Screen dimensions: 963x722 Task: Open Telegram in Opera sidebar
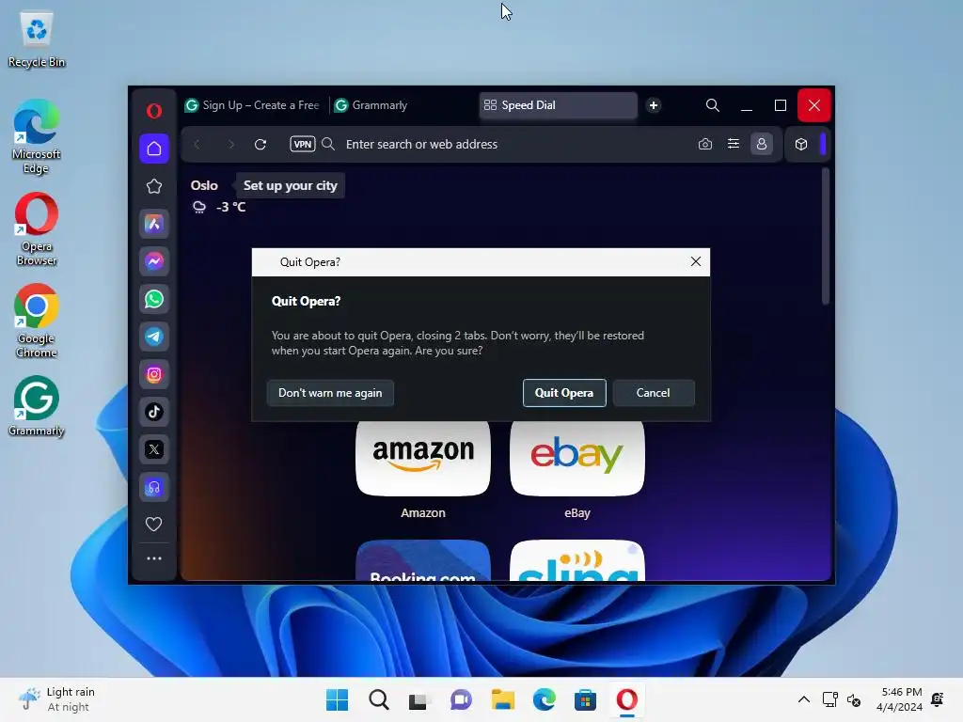[x=154, y=337]
